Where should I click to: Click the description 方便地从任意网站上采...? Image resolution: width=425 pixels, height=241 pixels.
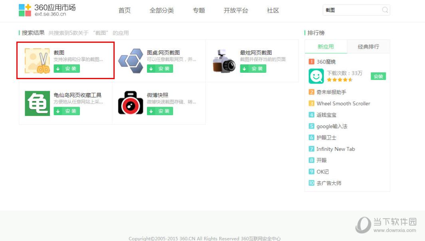pyautogui.click(x=78, y=102)
